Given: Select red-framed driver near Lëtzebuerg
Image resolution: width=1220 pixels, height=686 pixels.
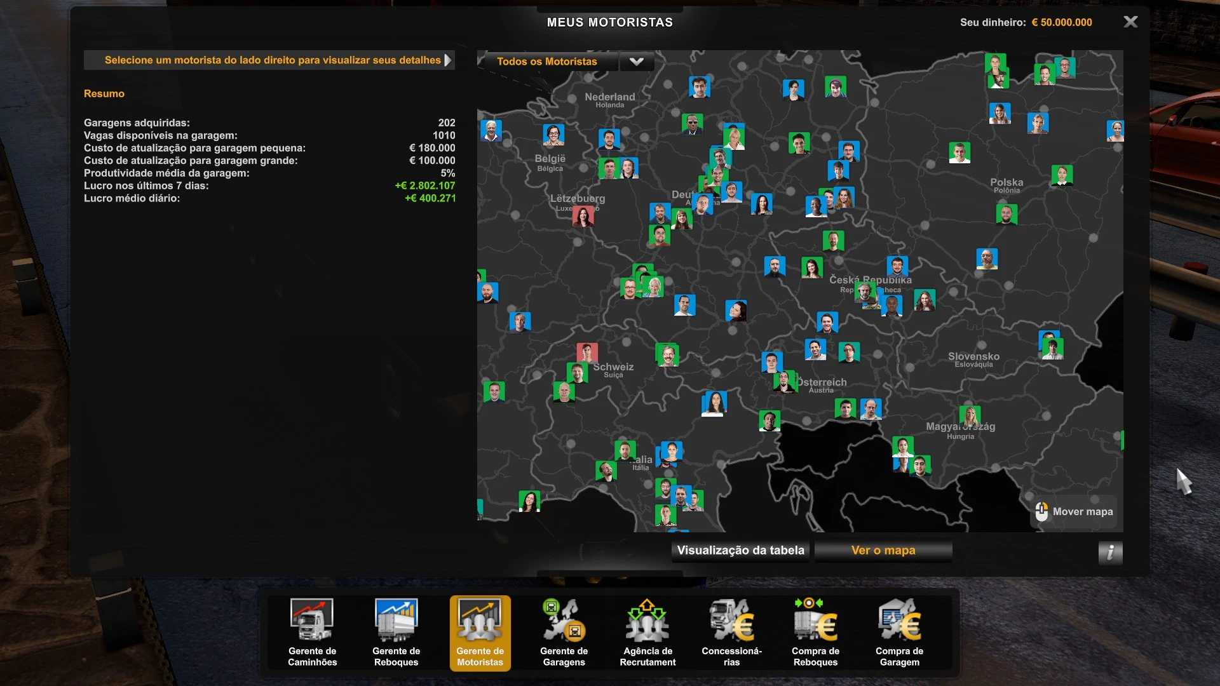Looking at the screenshot, I should [x=583, y=217].
